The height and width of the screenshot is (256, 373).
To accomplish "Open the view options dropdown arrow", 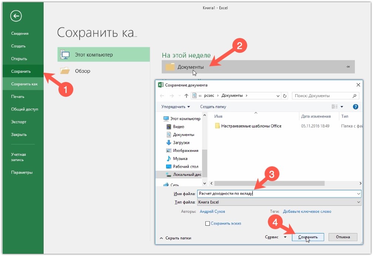I will pos(342,107).
